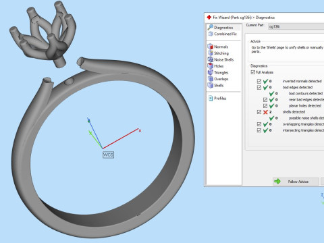Screen dimensions: 324x243
Task: Click the green checkmark beside intersecting triangles
Action: point(265,130)
